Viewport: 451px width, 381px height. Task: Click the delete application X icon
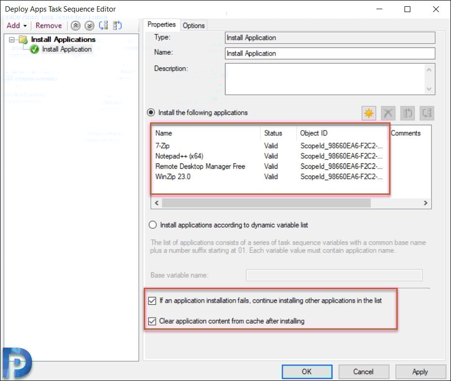(388, 113)
